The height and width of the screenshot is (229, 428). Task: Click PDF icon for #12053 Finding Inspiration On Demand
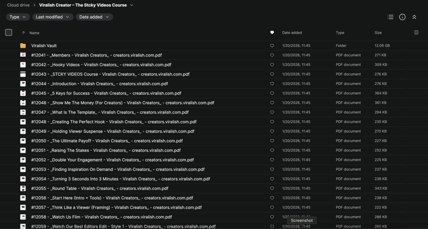23,169
